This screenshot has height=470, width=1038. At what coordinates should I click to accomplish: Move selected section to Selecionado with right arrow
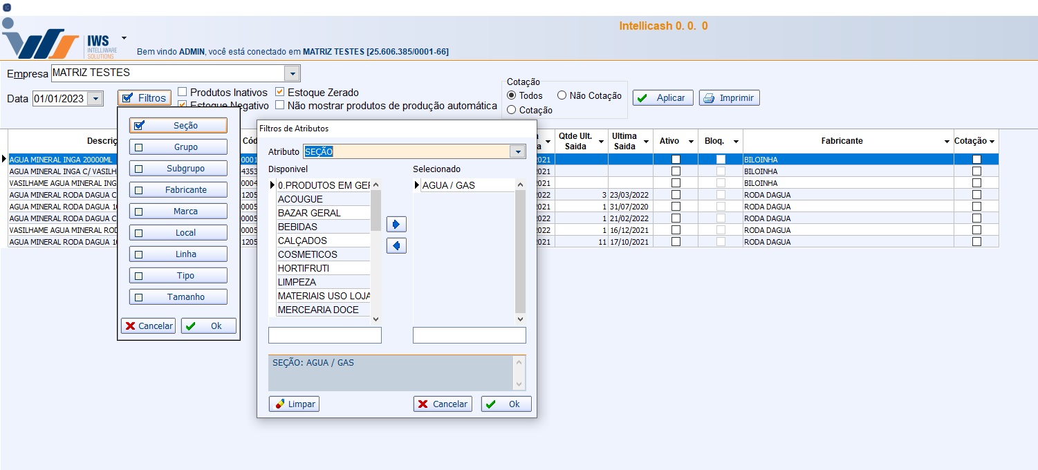click(396, 225)
